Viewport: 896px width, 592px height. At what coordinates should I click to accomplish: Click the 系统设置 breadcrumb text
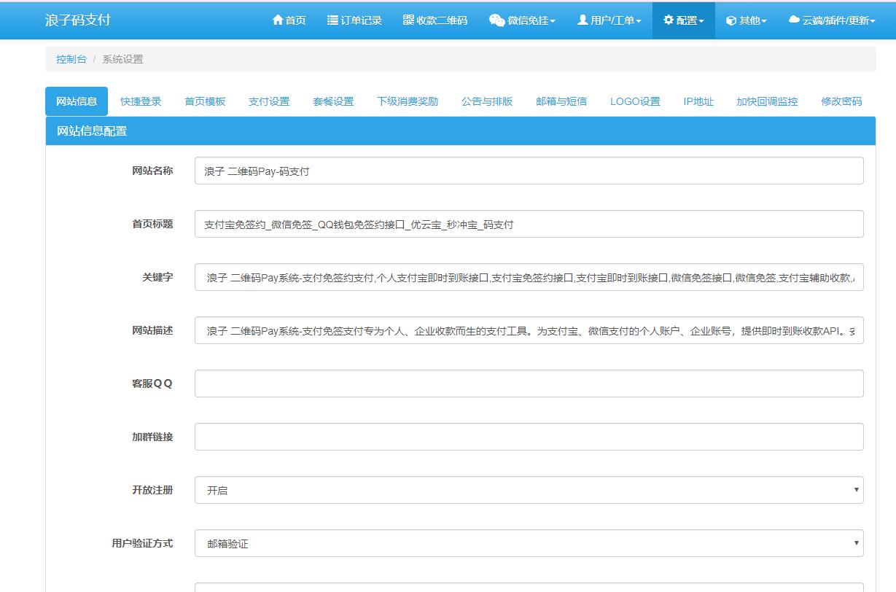(x=122, y=59)
